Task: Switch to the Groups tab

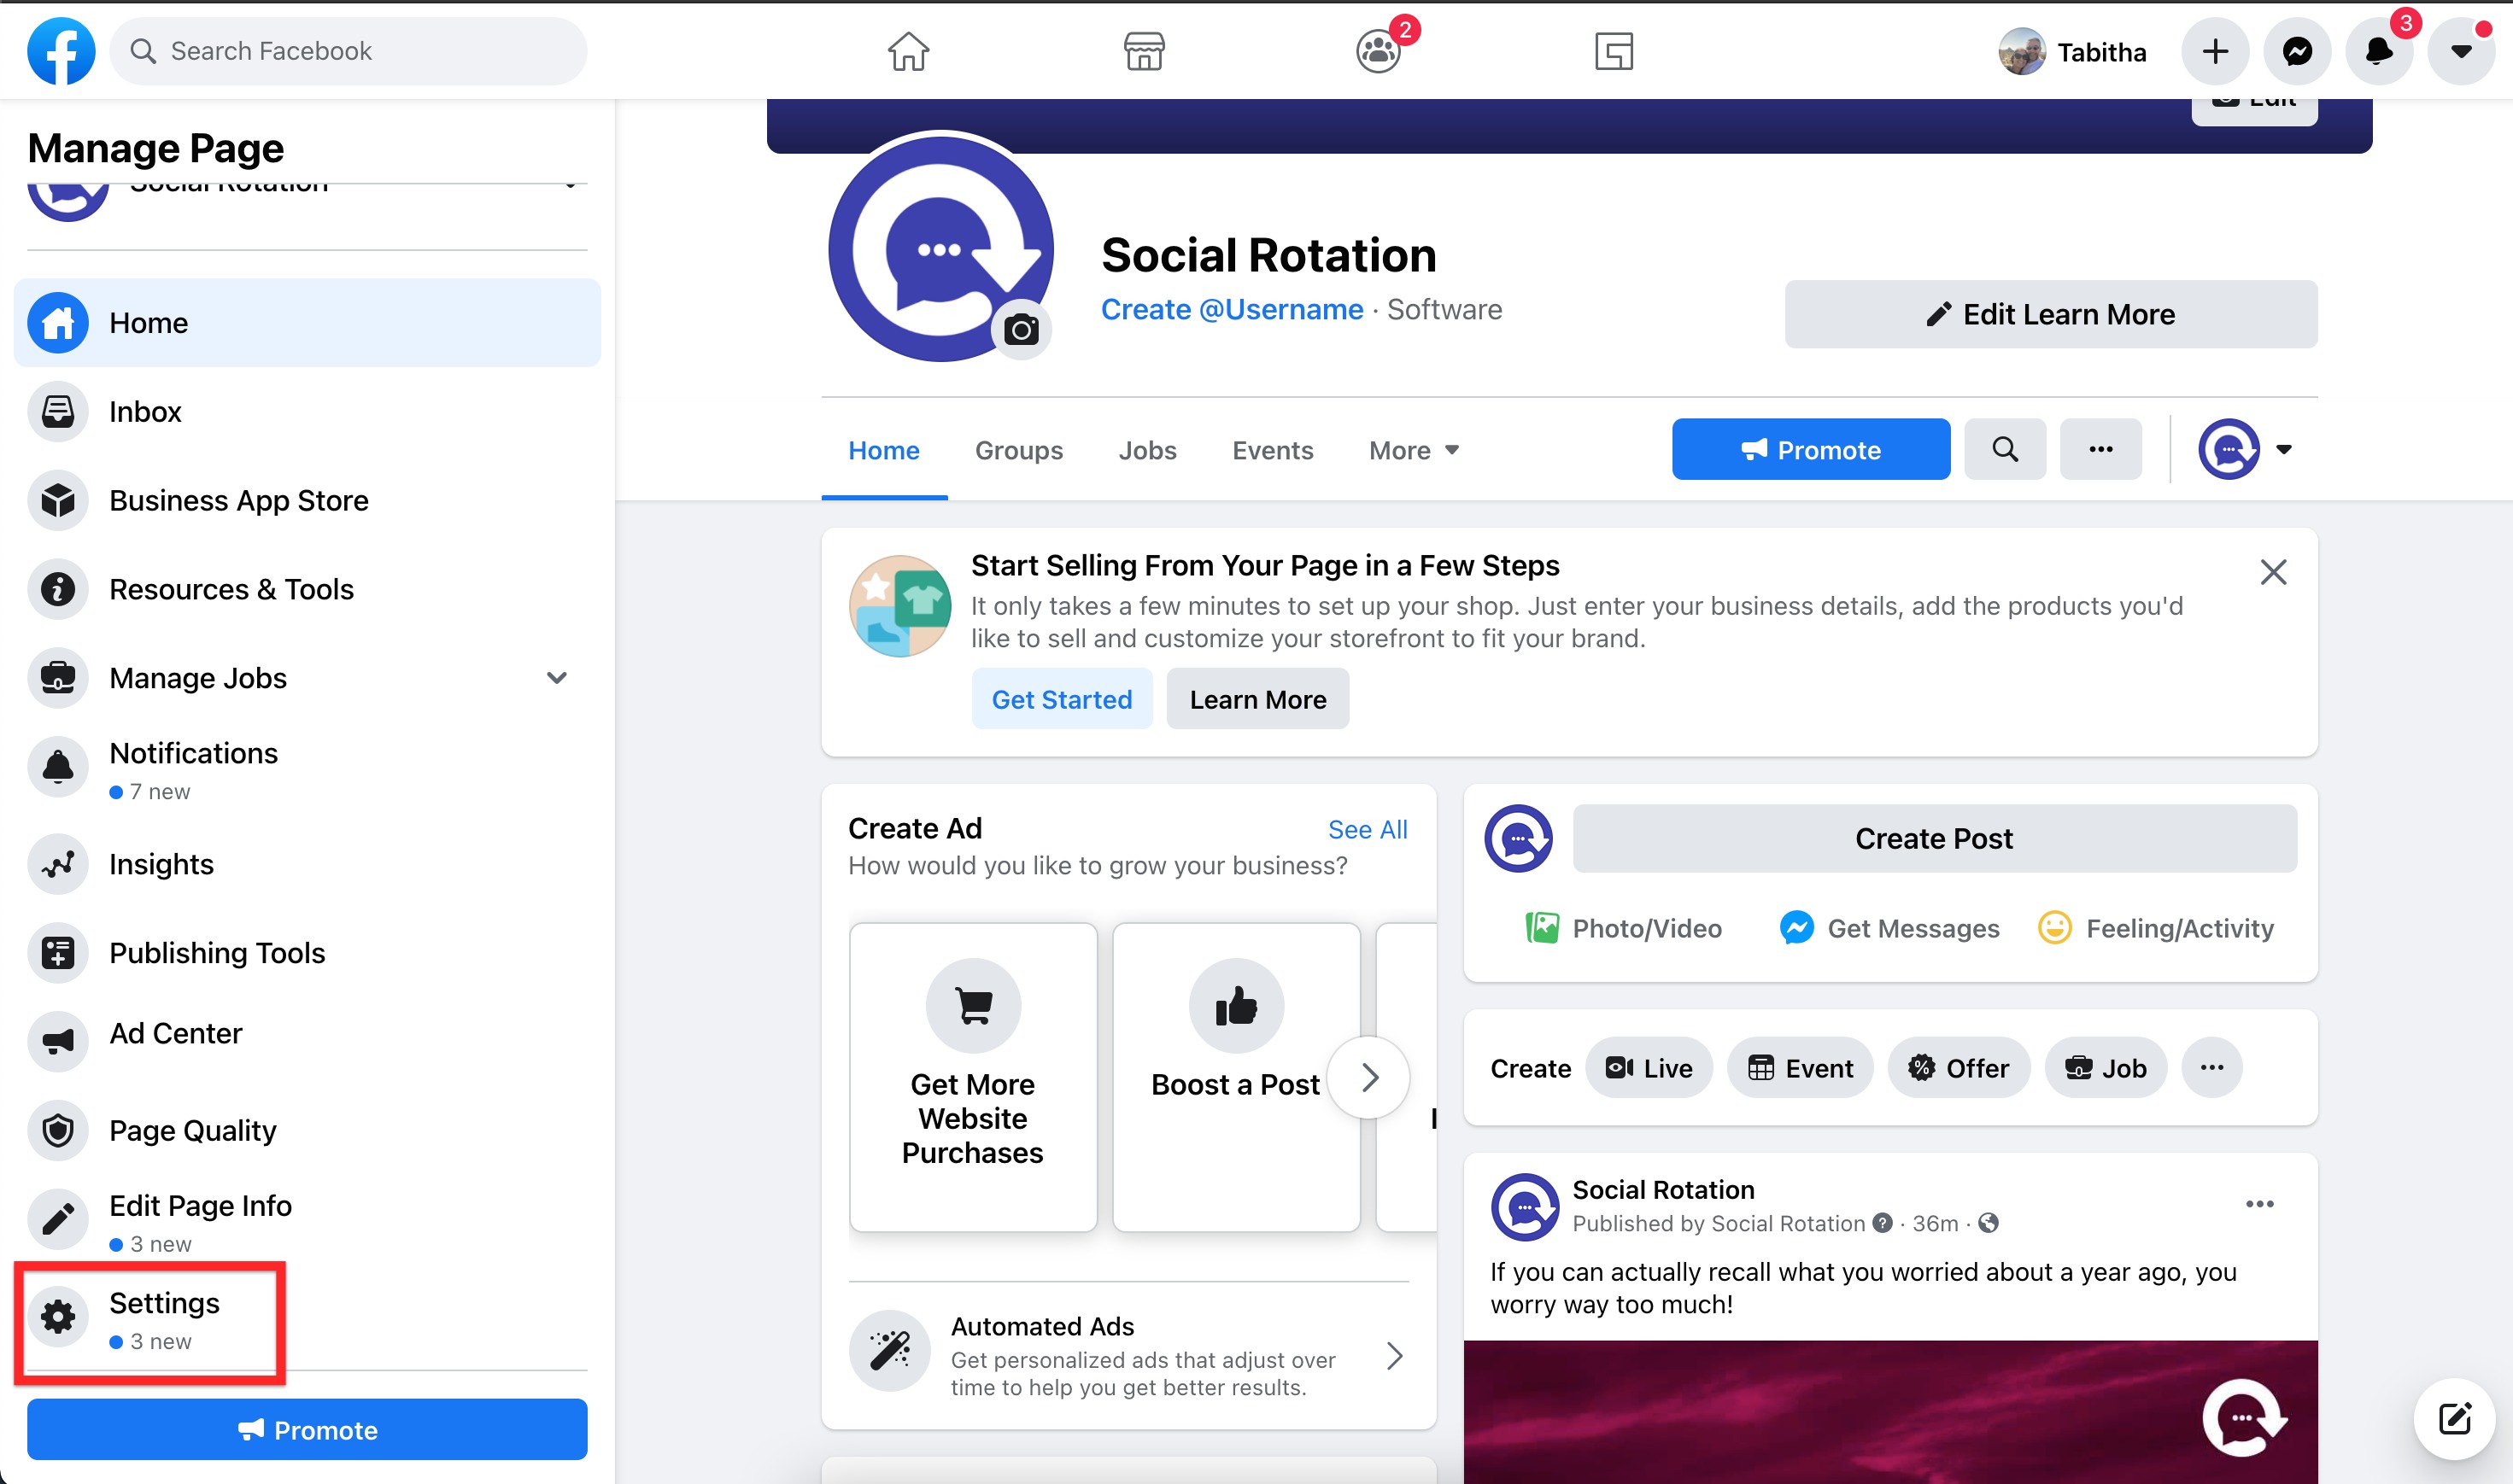Action: tap(1018, 450)
